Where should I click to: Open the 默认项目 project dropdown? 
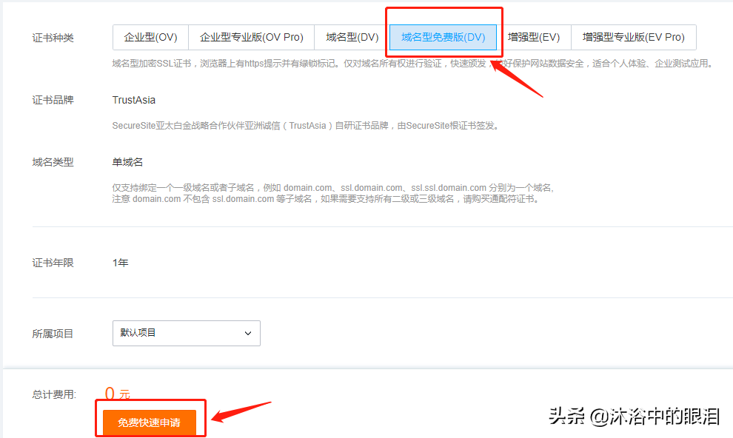pyautogui.click(x=186, y=333)
